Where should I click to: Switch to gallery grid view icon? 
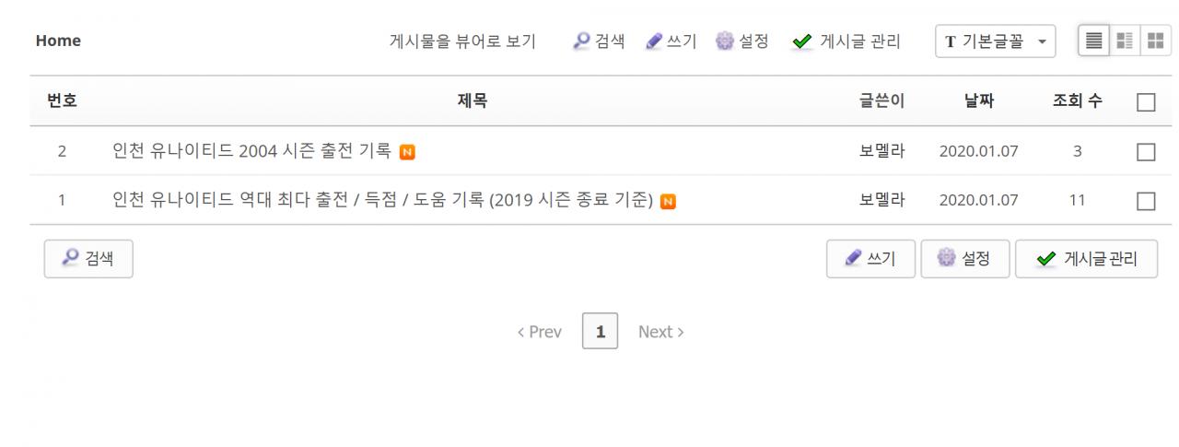pos(1155,41)
